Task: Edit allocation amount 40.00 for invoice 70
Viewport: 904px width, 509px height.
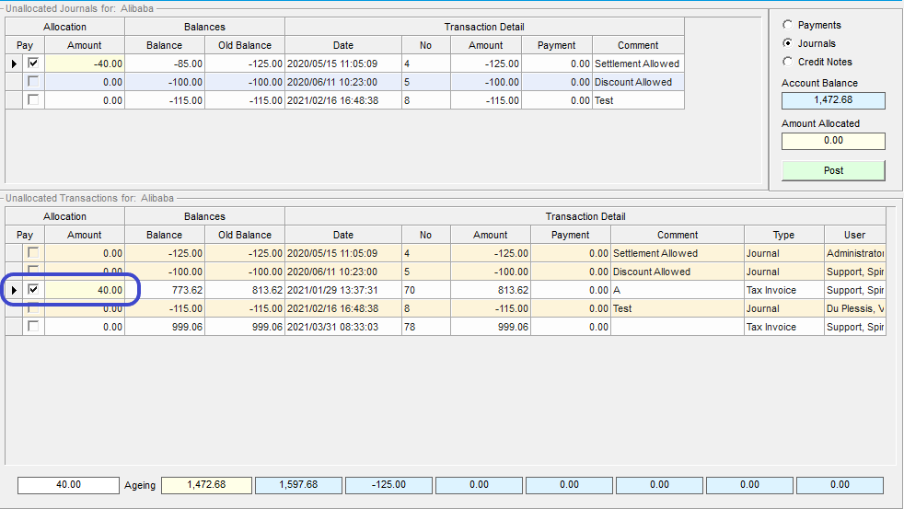Action: (x=85, y=290)
